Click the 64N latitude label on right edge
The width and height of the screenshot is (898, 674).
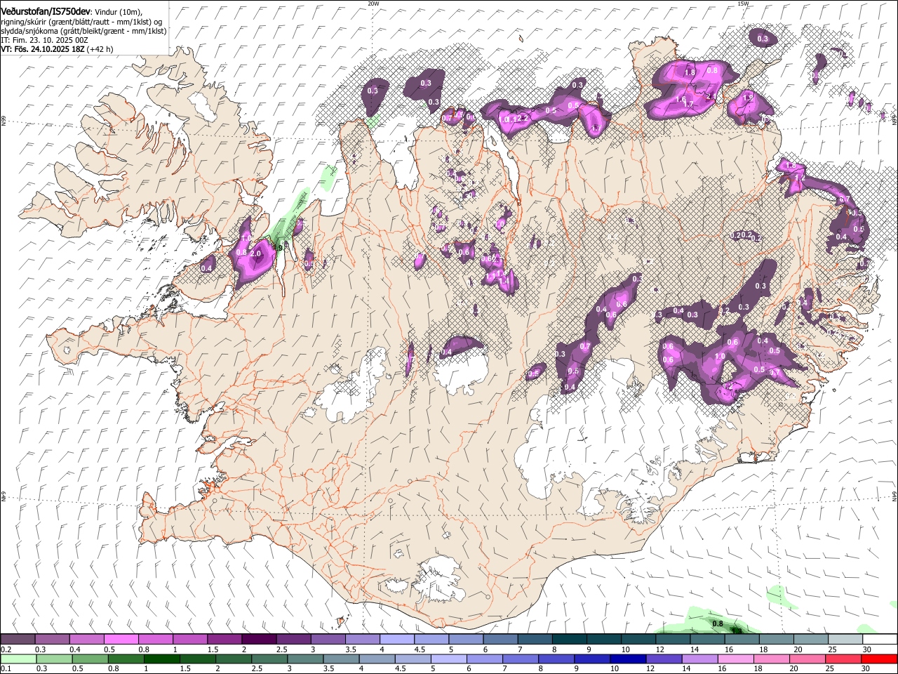(894, 496)
